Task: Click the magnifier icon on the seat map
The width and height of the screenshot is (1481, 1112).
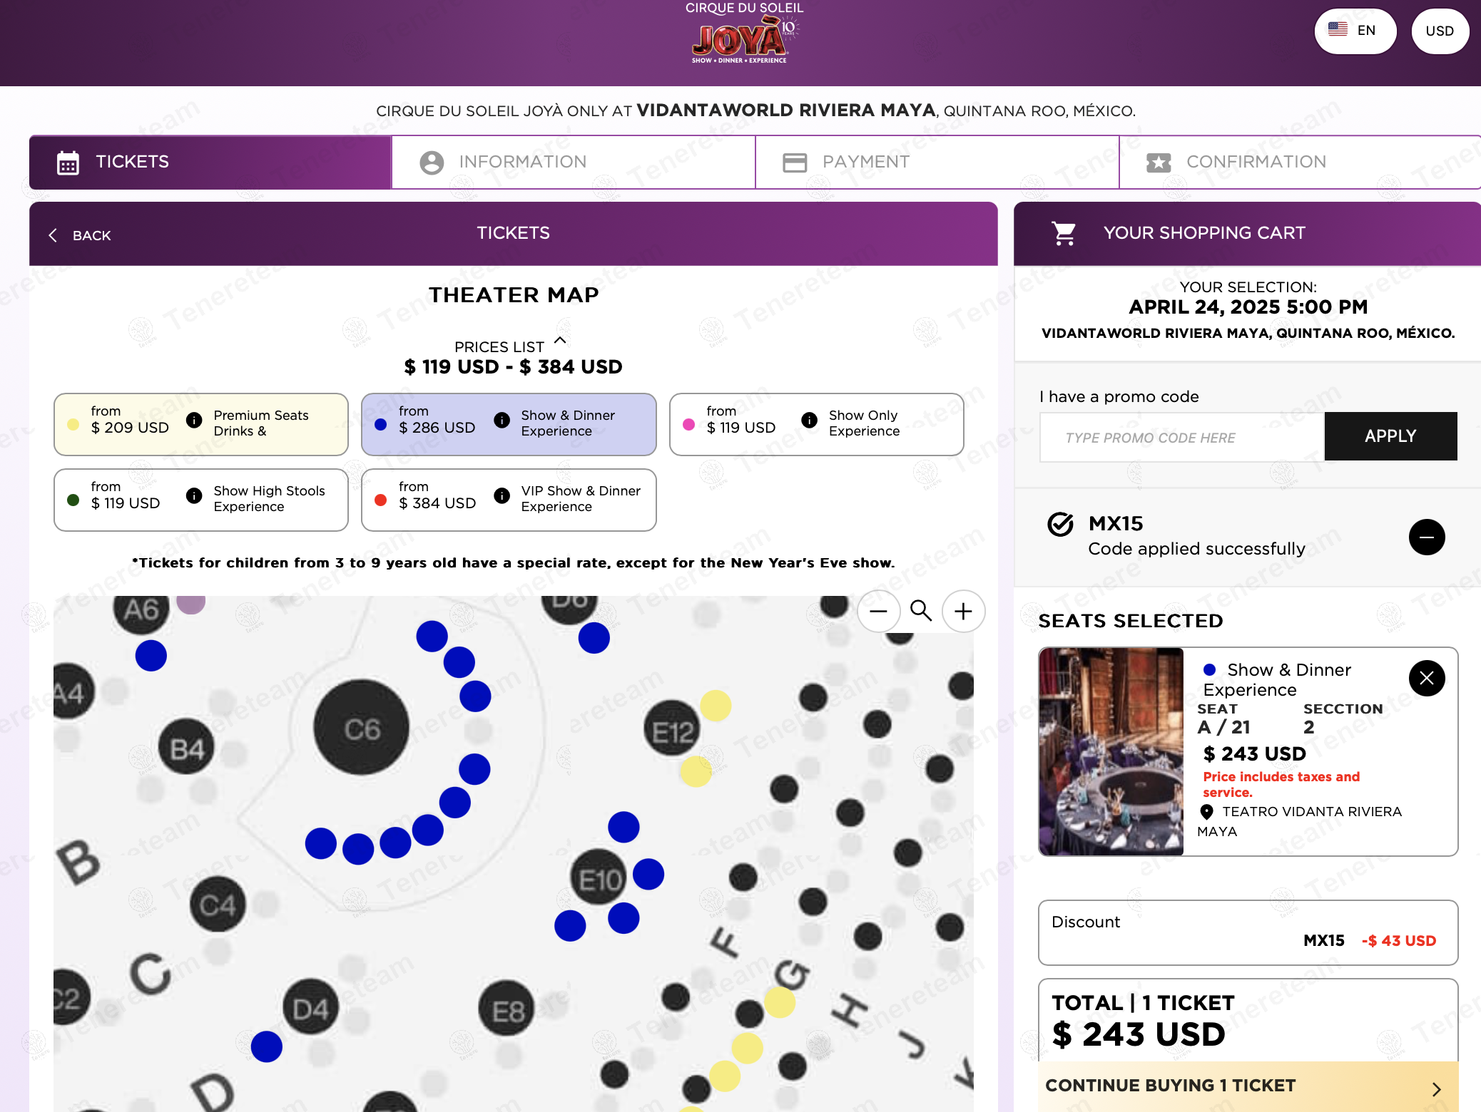Action: 921,611
